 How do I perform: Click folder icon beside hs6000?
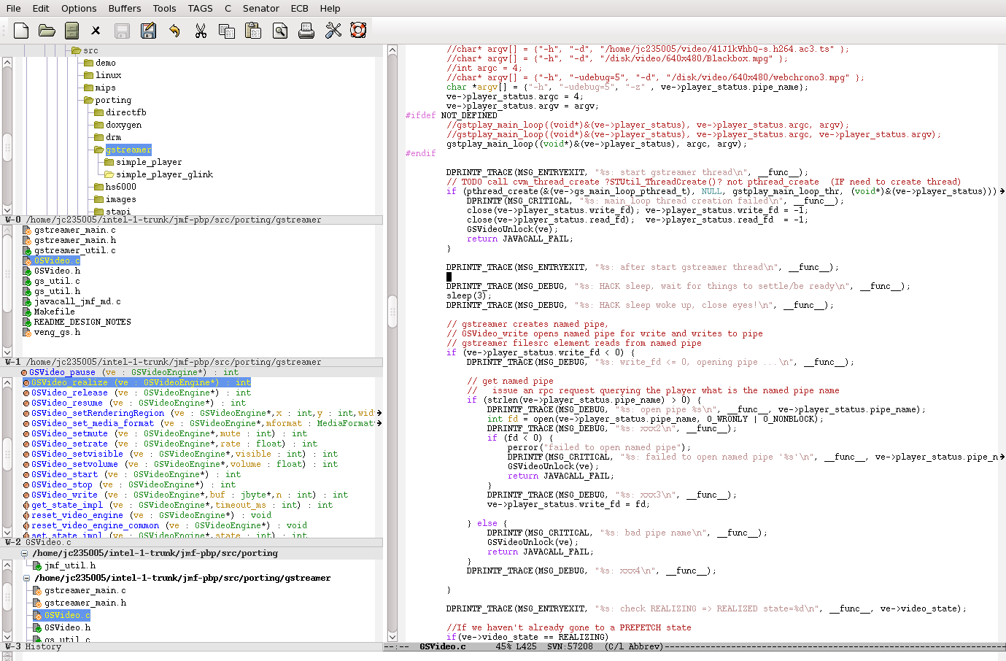click(x=99, y=187)
